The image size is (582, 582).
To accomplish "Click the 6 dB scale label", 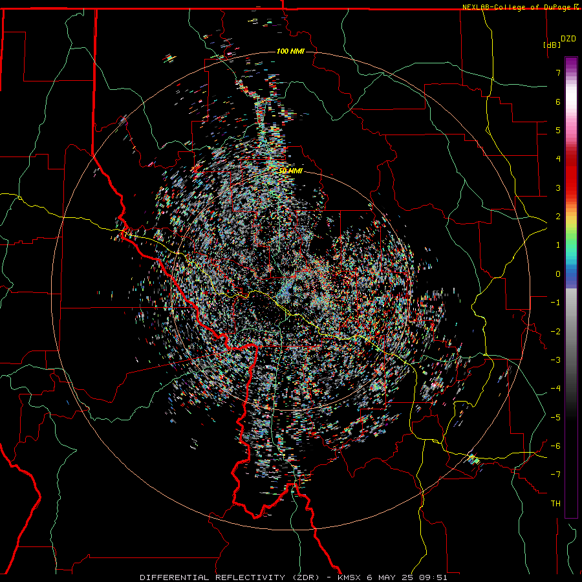I will (x=558, y=102).
